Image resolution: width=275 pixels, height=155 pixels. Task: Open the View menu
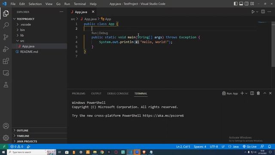(49, 4)
